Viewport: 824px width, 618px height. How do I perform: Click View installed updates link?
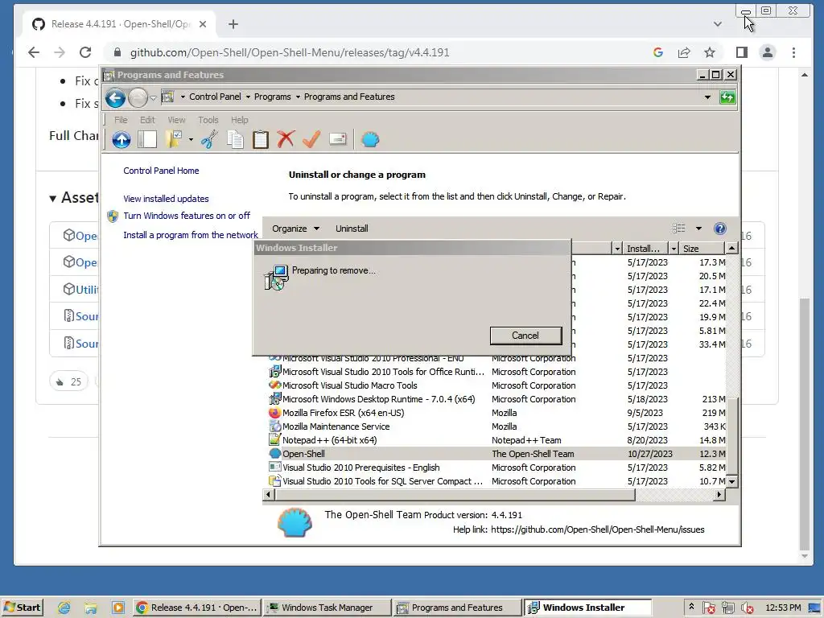point(166,199)
